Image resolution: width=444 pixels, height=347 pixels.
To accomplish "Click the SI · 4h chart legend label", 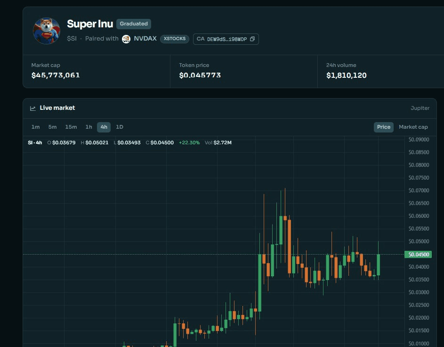I will [x=35, y=142].
